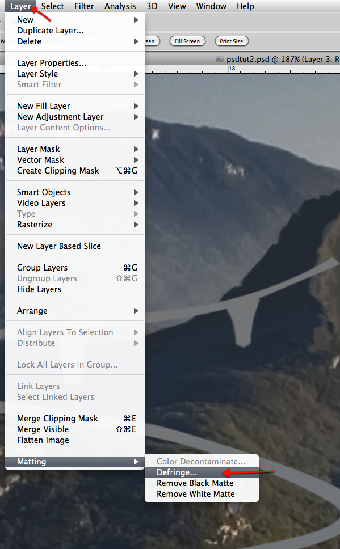Select the highlighted Matting item
Screen dimensions: 340x549
pos(75,462)
